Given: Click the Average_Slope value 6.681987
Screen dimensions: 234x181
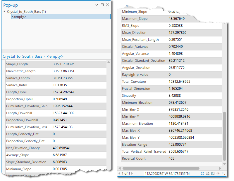Looking at the screenshot, I should (x=60, y=155).
